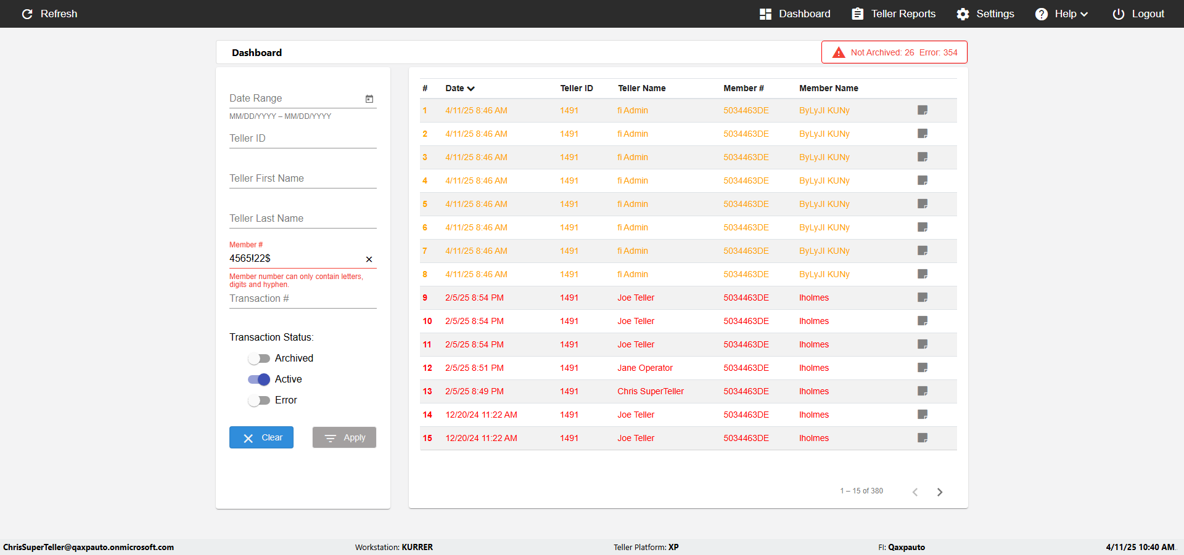Open the note icon for row 3
The width and height of the screenshot is (1184, 555).
point(923,157)
